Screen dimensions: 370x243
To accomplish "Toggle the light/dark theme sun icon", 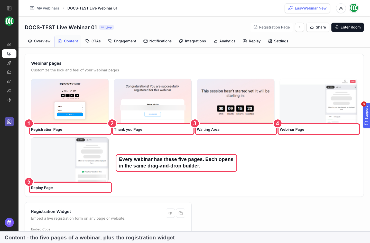I will 341,8.
